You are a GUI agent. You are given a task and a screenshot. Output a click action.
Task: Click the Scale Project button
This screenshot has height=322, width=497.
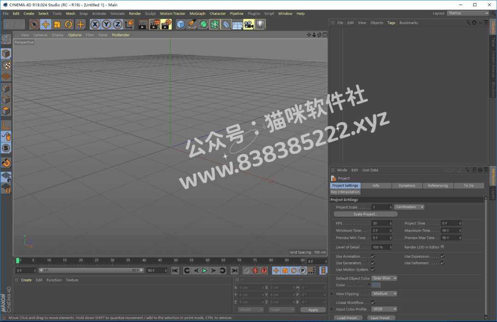click(365, 214)
